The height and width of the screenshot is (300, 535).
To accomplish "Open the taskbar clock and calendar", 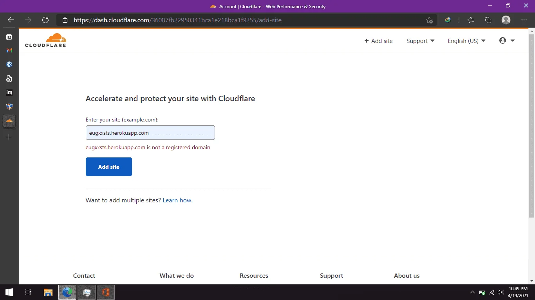I will click(518, 292).
